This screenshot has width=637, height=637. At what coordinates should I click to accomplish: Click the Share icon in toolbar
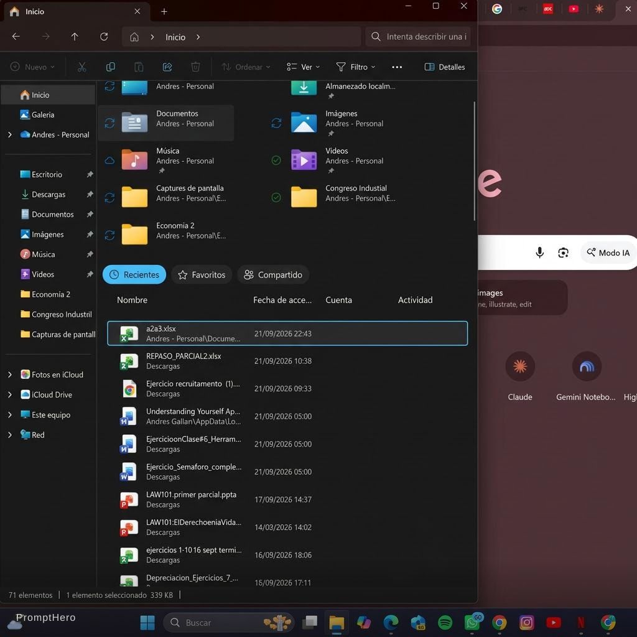[x=167, y=67]
